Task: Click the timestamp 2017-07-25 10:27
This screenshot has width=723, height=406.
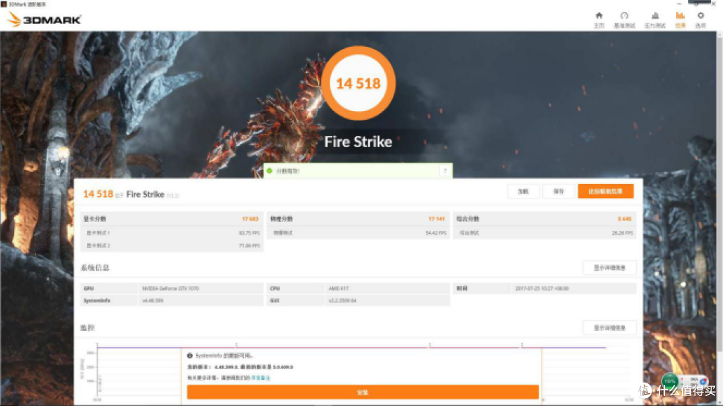Action: click(x=542, y=288)
